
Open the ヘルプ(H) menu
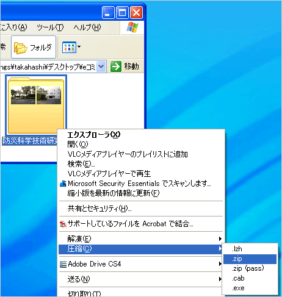[87, 27]
